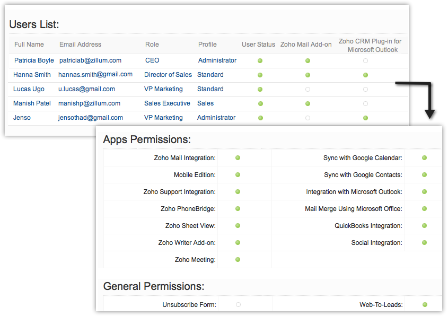448x317 pixels.
Task: Enable Zoho Mail Add-on for Jenso
Action: [308, 118]
